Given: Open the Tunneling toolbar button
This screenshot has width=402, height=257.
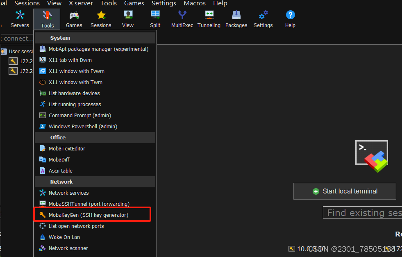Looking at the screenshot, I should coord(209,19).
